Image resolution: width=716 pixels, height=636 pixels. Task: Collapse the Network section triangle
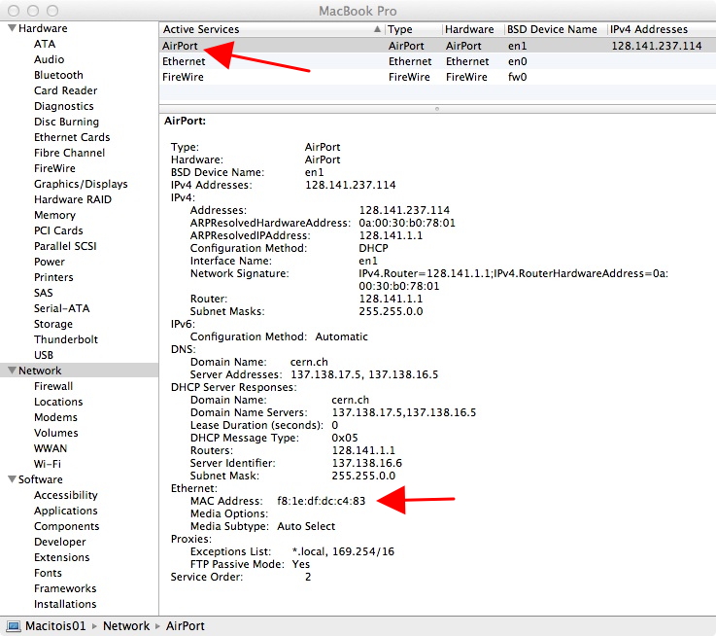[13, 371]
